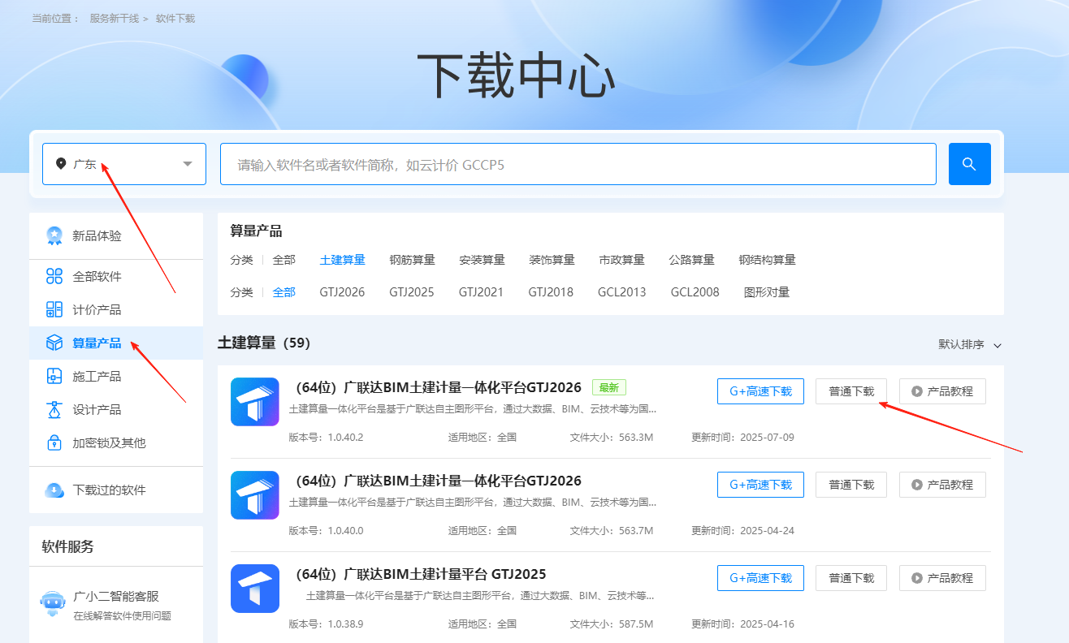The width and height of the screenshot is (1069, 643).
Task: Select the 市政算量 category
Action: click(x=622, y=260)
